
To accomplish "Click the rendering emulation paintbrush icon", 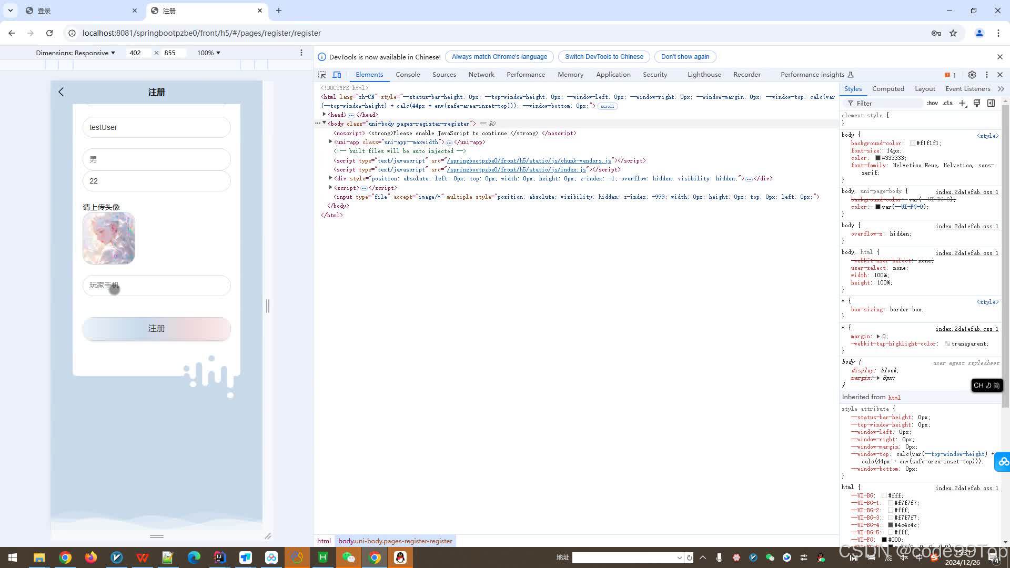I will coord(977,103).
